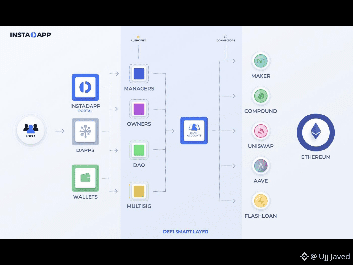353x265 pixels.
Task: Click the UNISWAP label
Action: coord(261,146)
